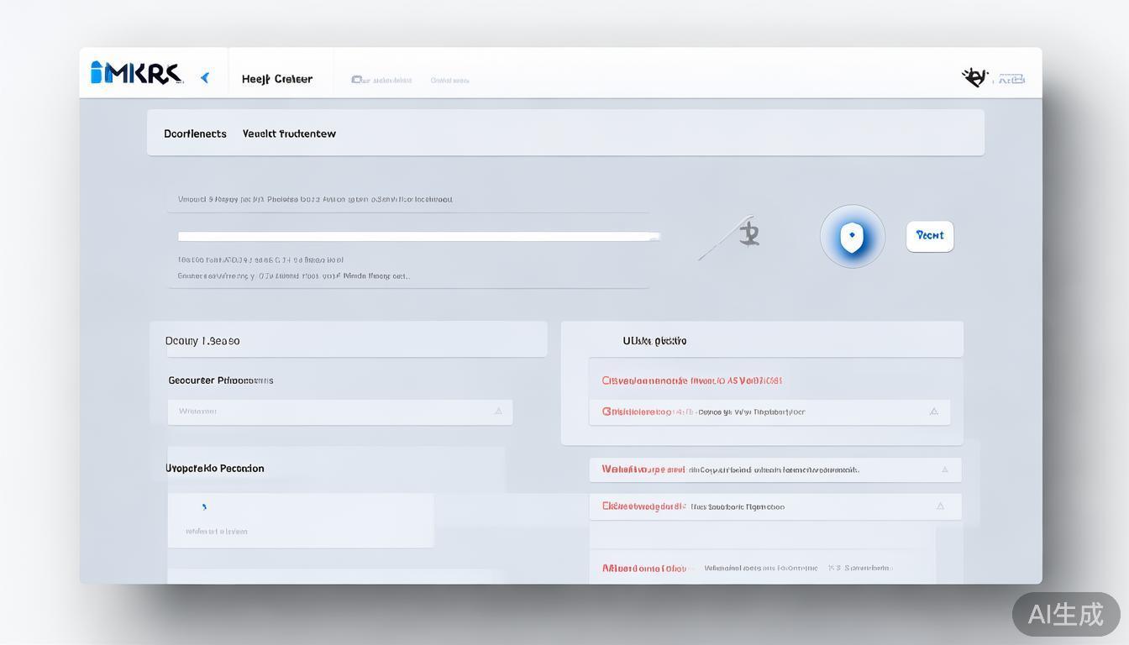Select the red Aftuerdoime row at the bottom
Image resolution: width=1129 pixels, height=645 pixels.
coord(644,569)
